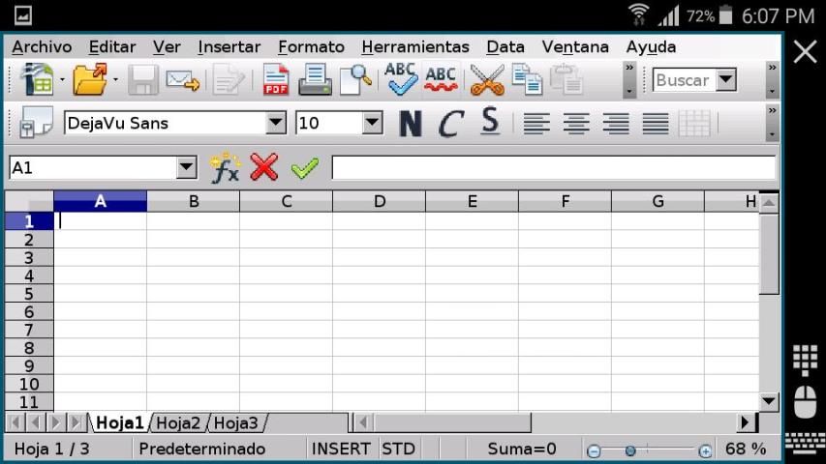Screen dimensions: 826x464
Task: Toggle italic formatting C button
Action: pyautogui.click(x=450, y=123)
